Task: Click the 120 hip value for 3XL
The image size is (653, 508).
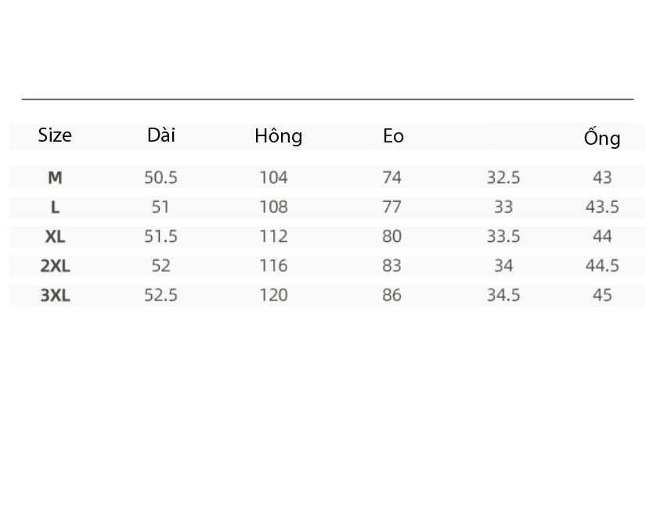Action: click(x=273, y=295)
